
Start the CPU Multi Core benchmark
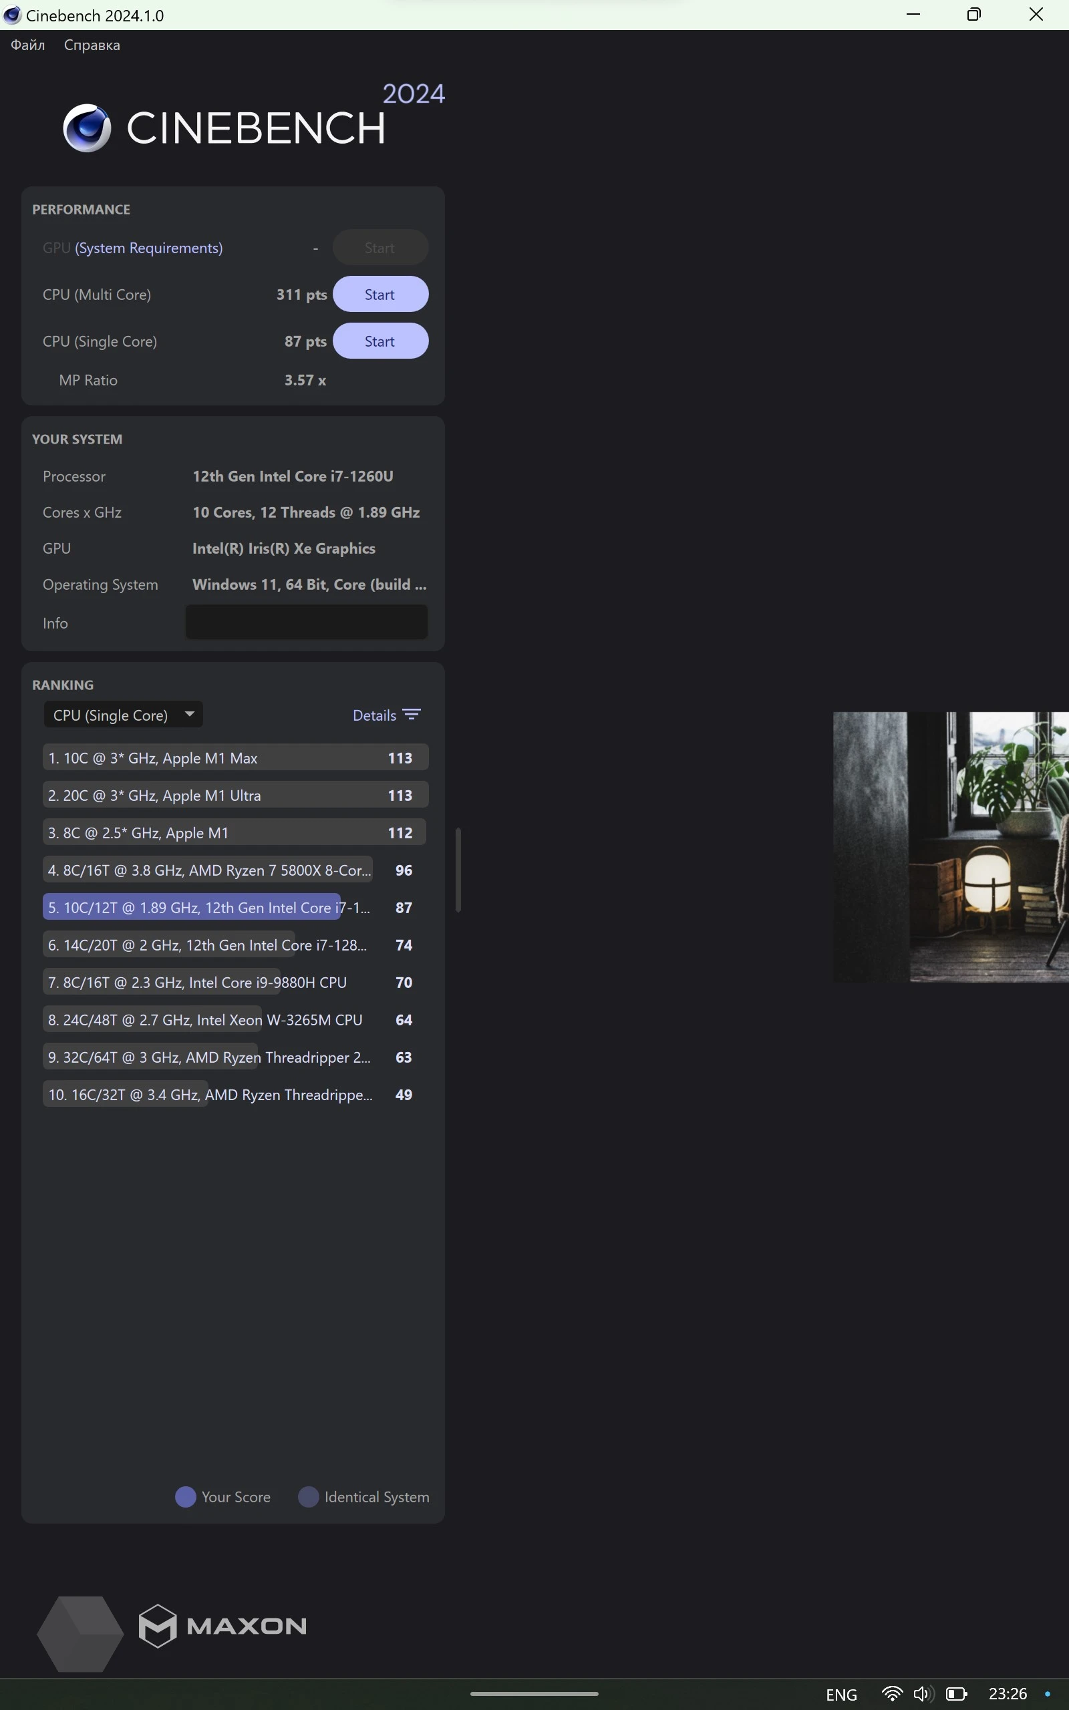click(379, 294)
